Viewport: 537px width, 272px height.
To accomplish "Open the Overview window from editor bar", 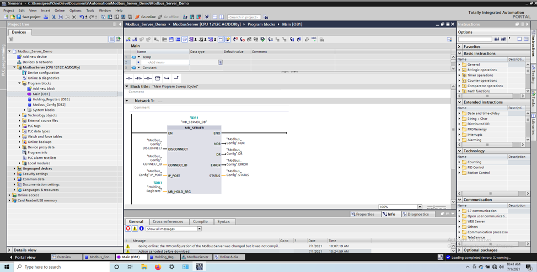I will point(67,257).
